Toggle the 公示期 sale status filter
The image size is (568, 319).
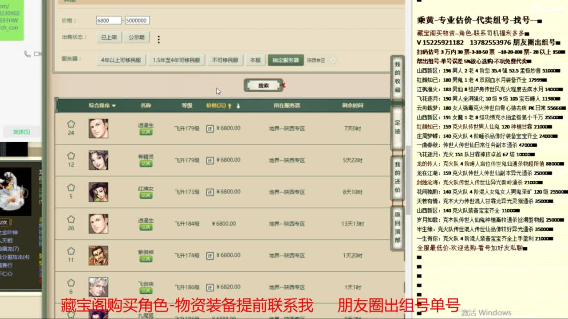click(137, 37)
